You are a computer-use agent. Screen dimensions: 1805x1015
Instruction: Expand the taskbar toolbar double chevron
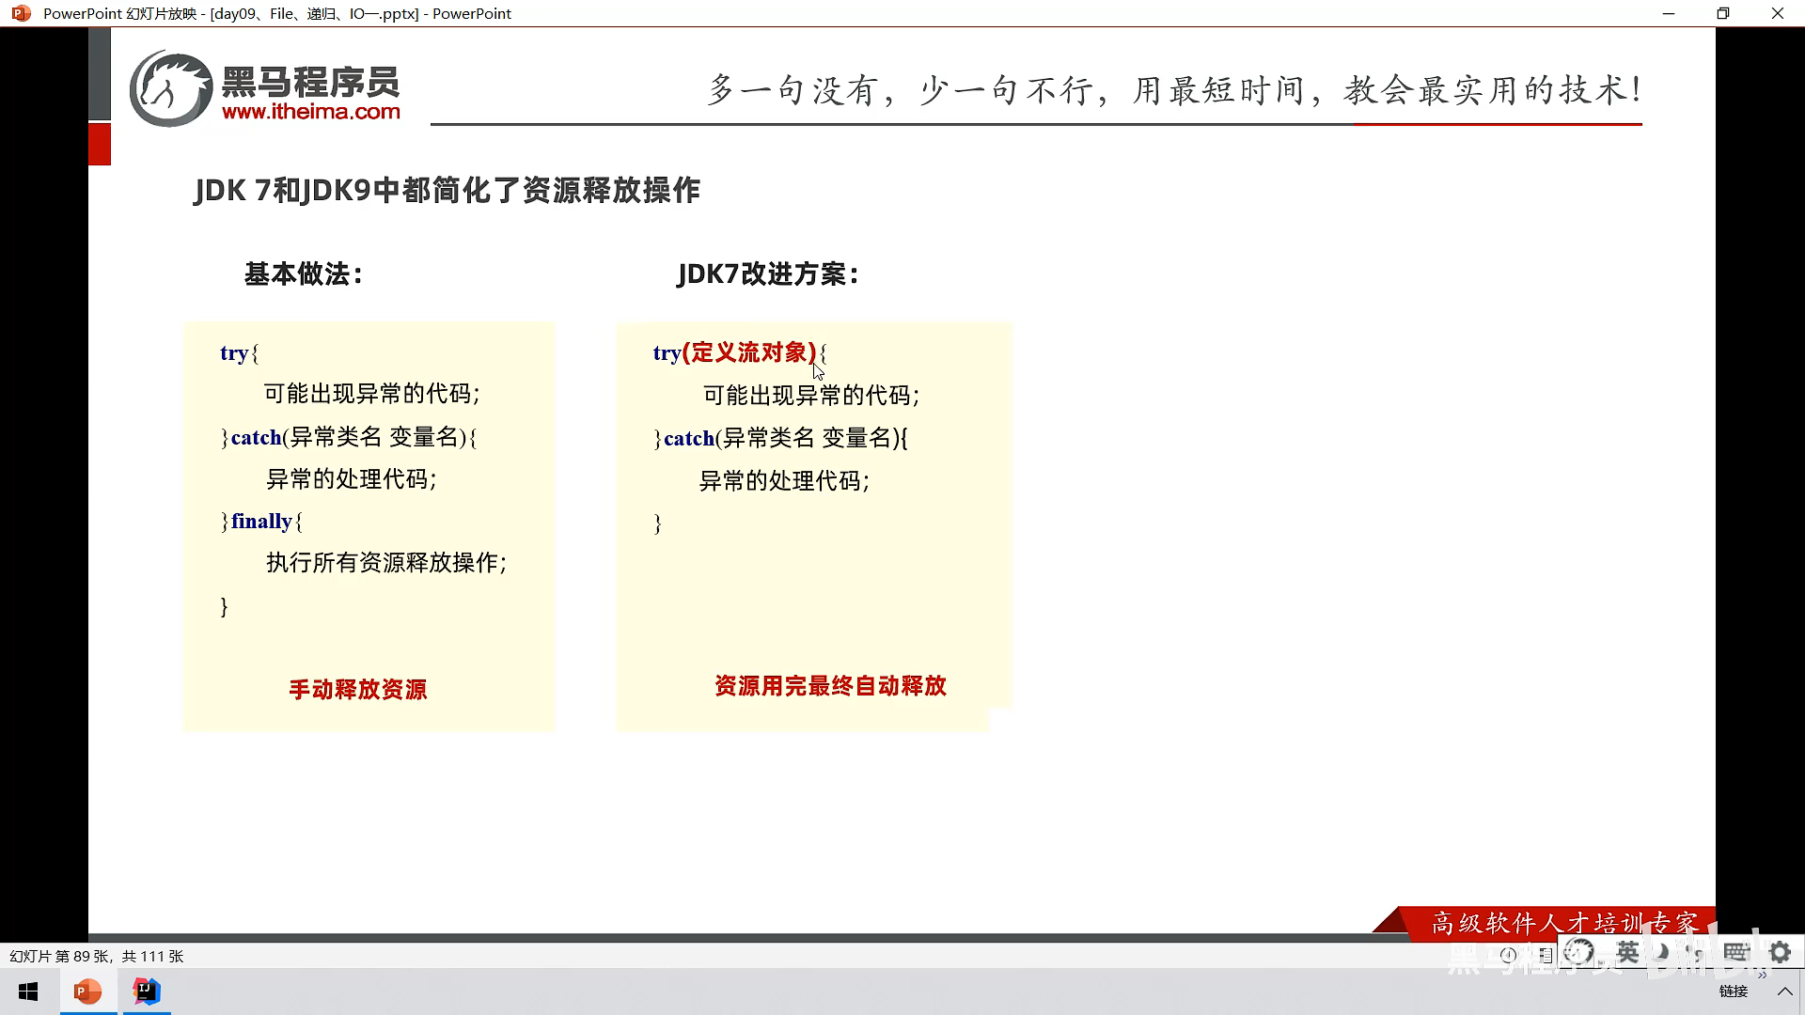coord(1762,976)
